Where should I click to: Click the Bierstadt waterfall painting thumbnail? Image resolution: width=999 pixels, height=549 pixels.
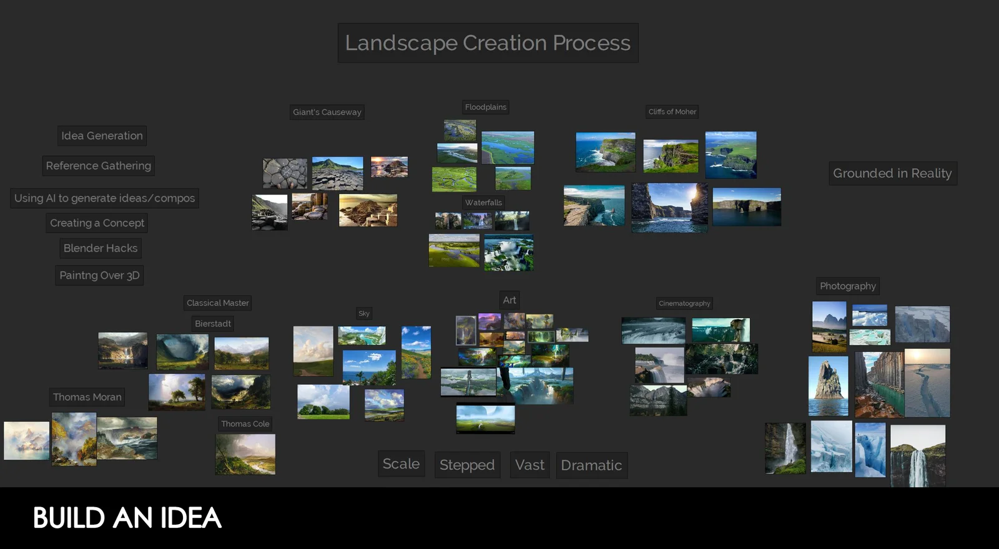pyautogui.click(x=123, y=351)
